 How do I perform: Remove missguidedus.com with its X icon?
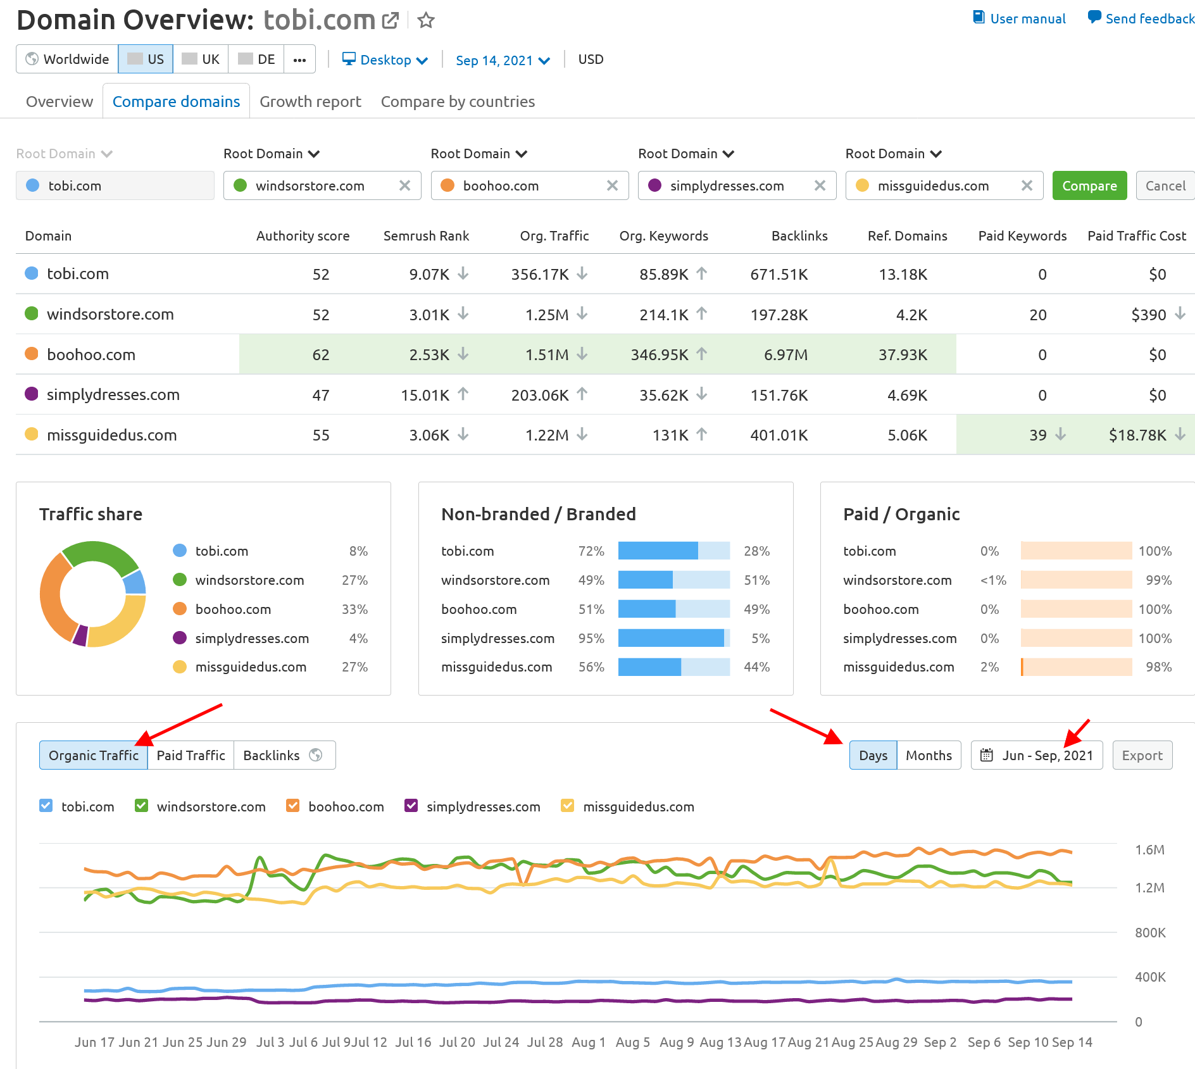pyautogui.click(x=1027, y=185)
